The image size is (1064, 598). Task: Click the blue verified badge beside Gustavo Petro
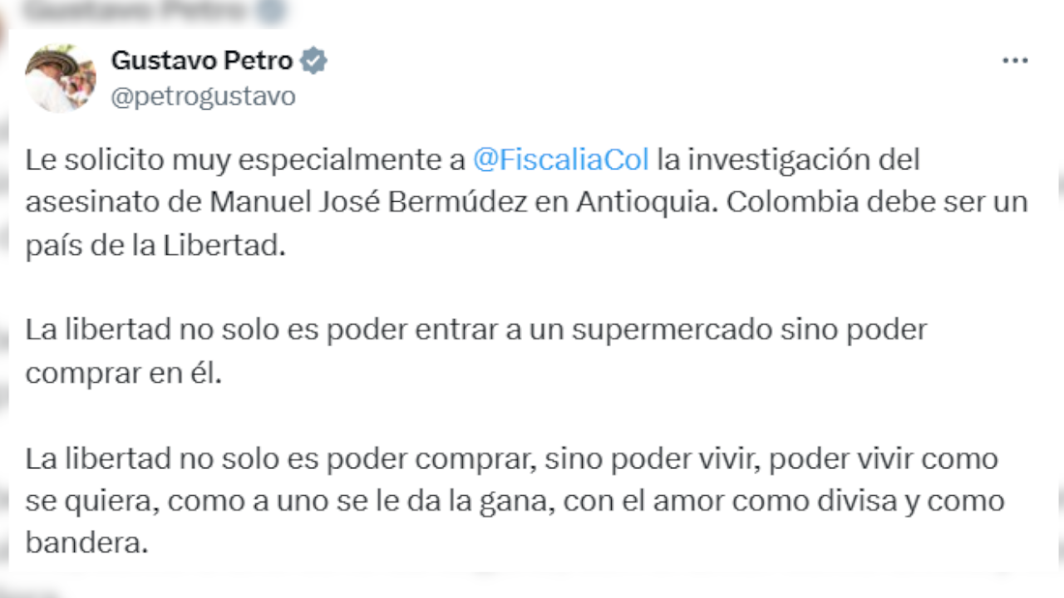314,59
